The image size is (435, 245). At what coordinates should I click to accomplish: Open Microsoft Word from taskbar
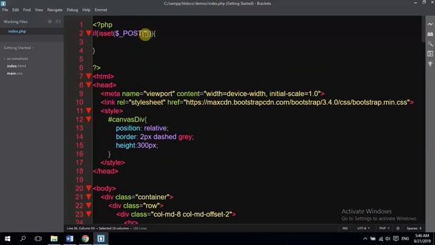pos(69,239)
